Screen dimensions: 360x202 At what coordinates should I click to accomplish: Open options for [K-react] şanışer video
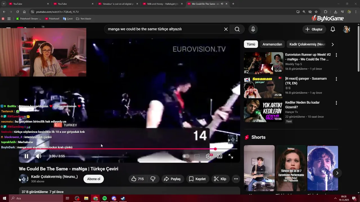[x=336, y=79]
